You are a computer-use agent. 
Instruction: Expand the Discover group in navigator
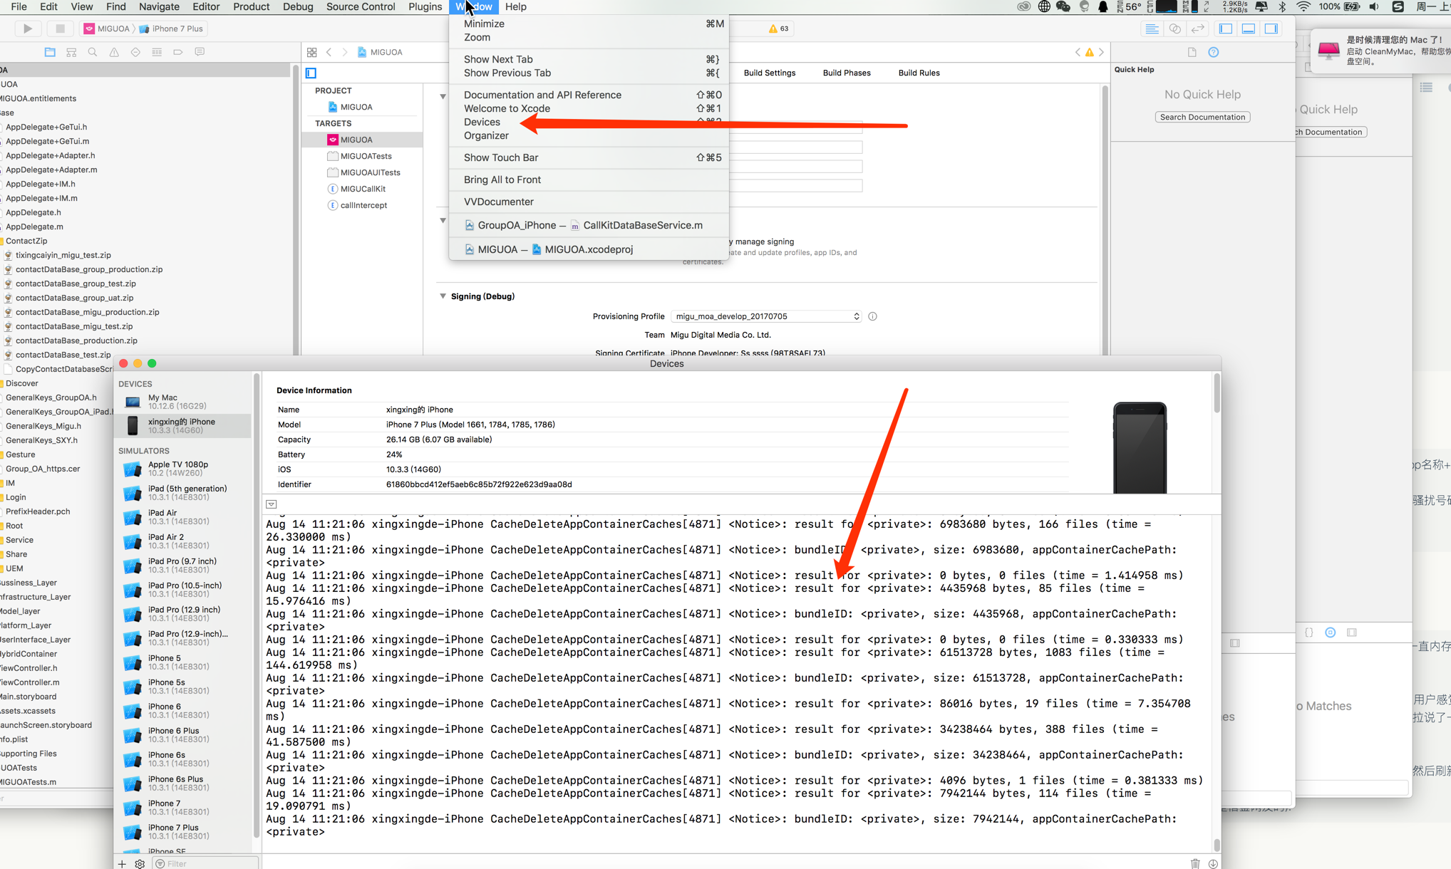[21, 383]
